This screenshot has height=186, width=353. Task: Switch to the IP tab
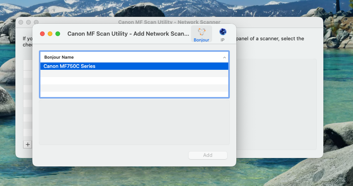(x=223, y=34)
